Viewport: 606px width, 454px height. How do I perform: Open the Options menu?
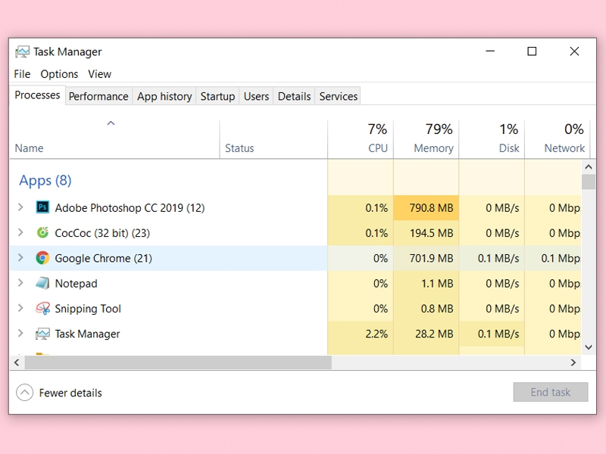[x=59, y=74]
